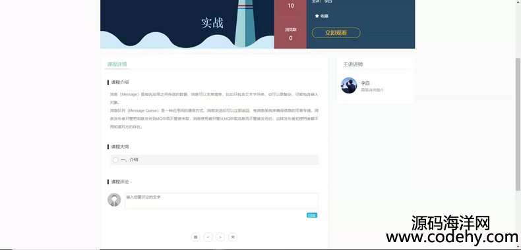Click lecturer name 李四
Screen dimensions: 521x250
coord(365,83)
